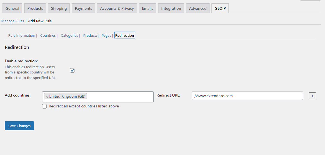325x155 pixels.
Task: Open the Products rule section link
Action: (90, 35)
